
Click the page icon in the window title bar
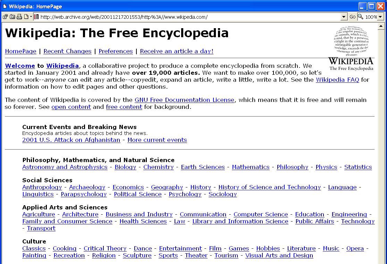click(5, 6)
